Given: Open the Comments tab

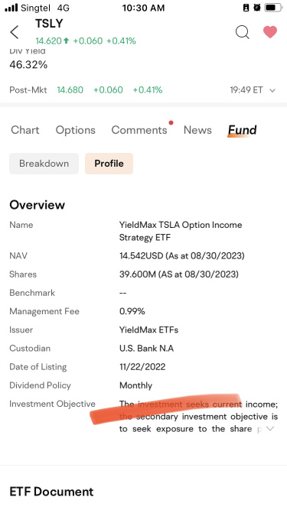Looking at the screenshot, I should pyautogui.click(x=139, y=130).
